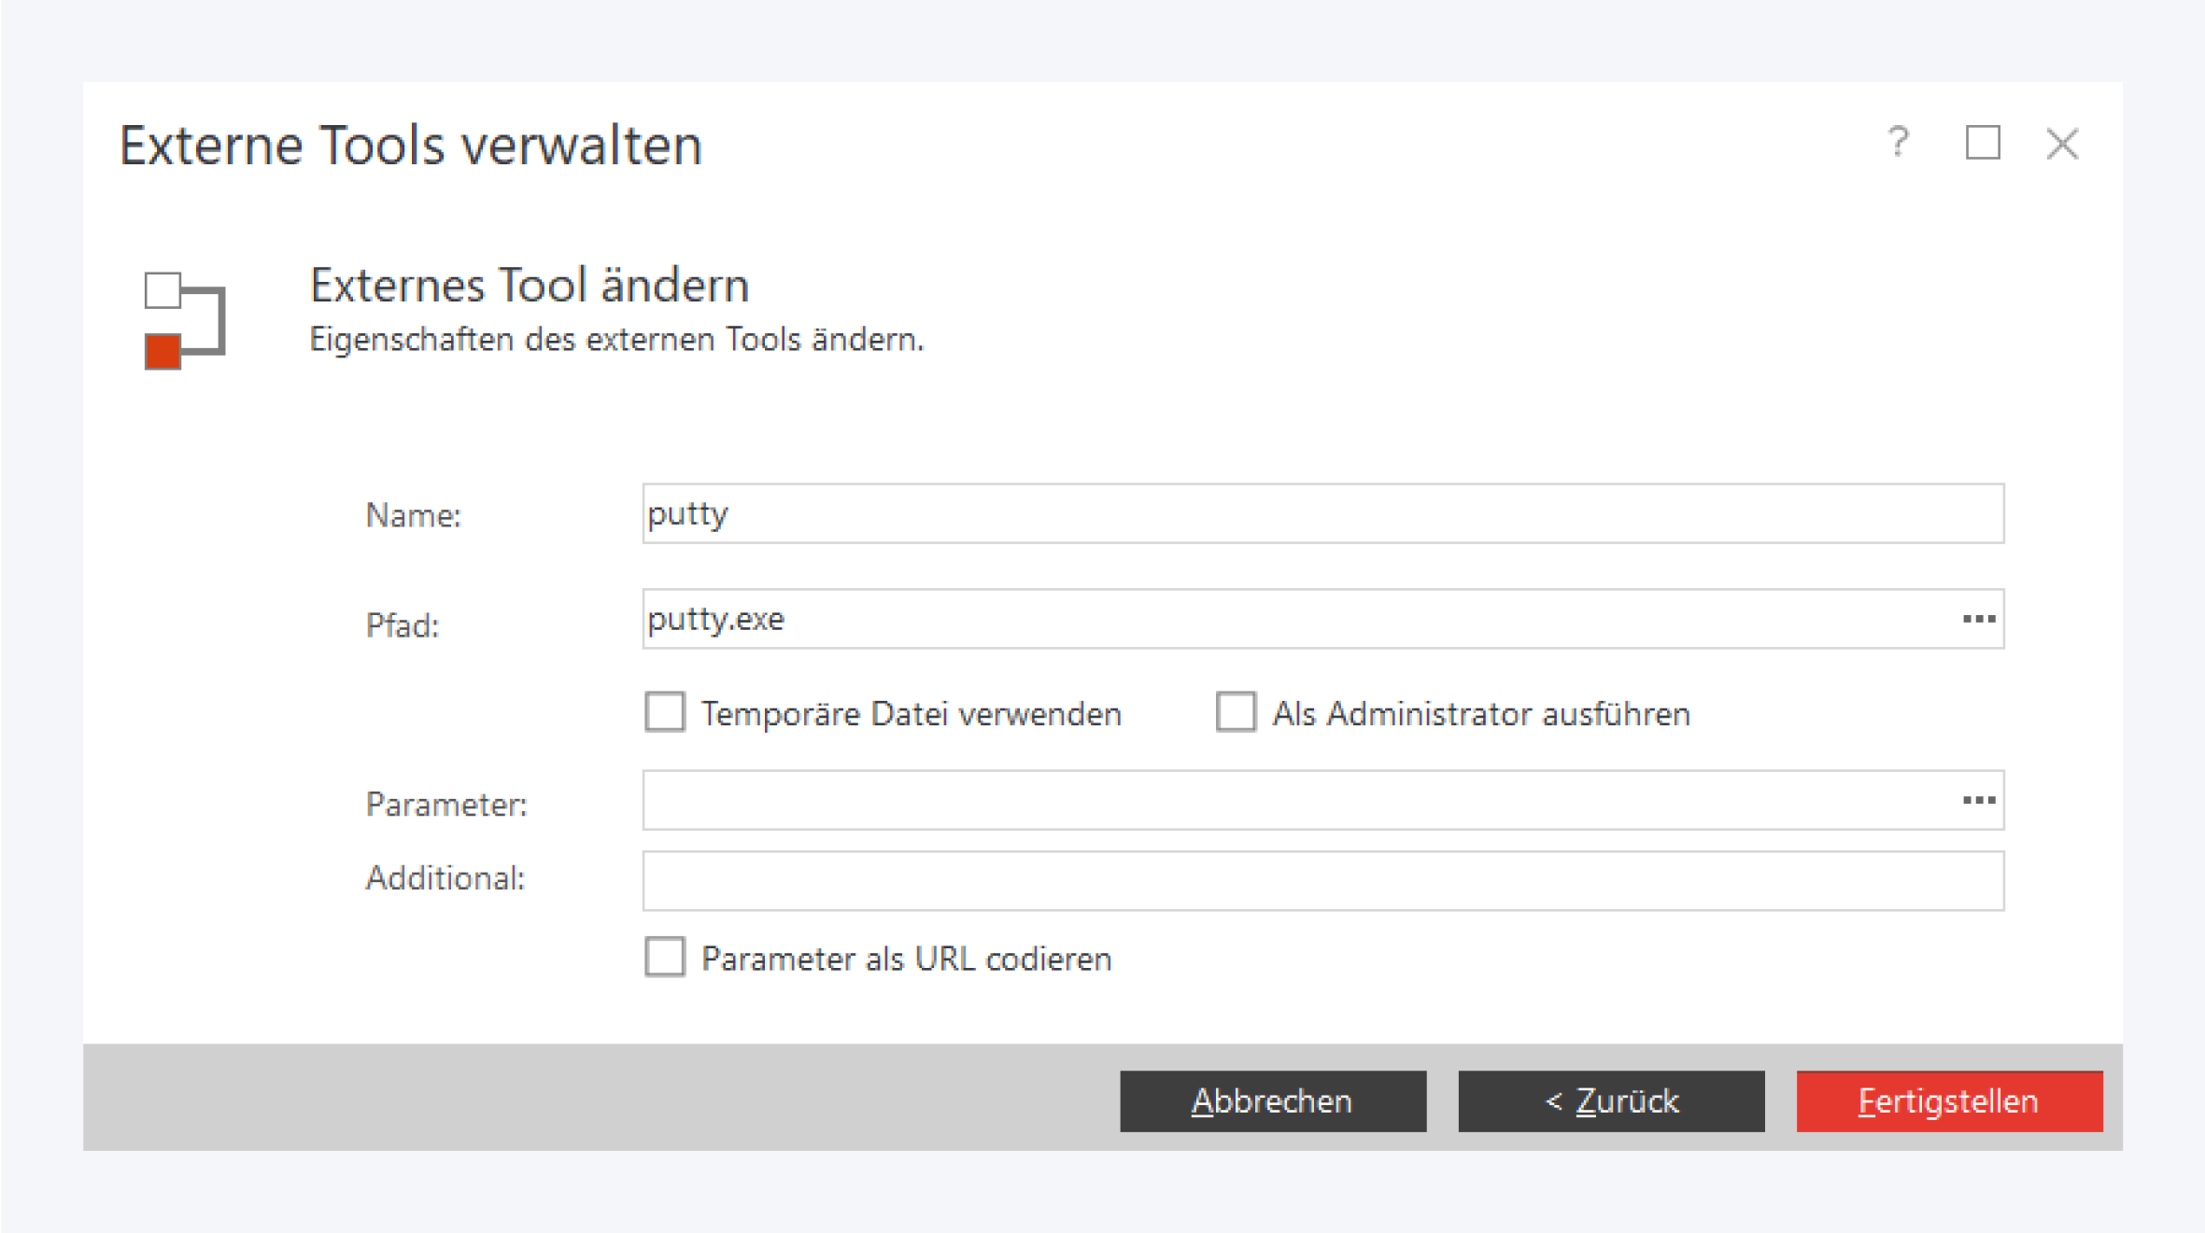The image size is (2205, 1233).
Task: Browse for Pfad using ellipsis button
Action: pos(1978,619)
